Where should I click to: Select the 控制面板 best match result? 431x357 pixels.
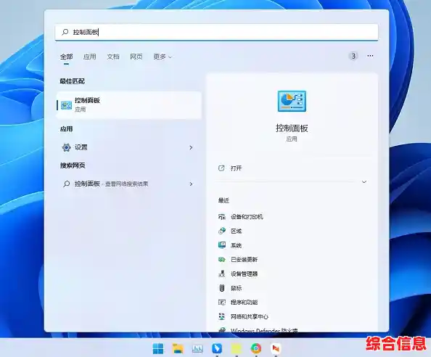[128, 105]
